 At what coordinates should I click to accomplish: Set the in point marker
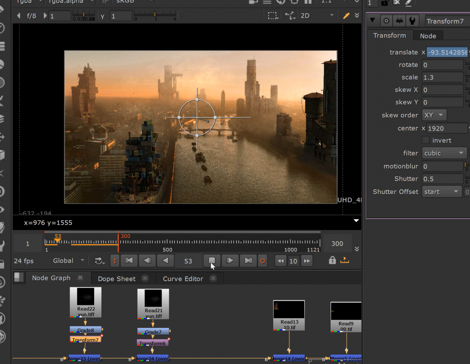(114, 261)
